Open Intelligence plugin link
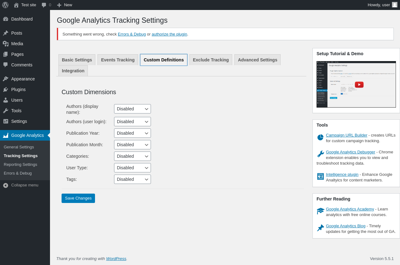The image size is (400, 265). (342, 174)
